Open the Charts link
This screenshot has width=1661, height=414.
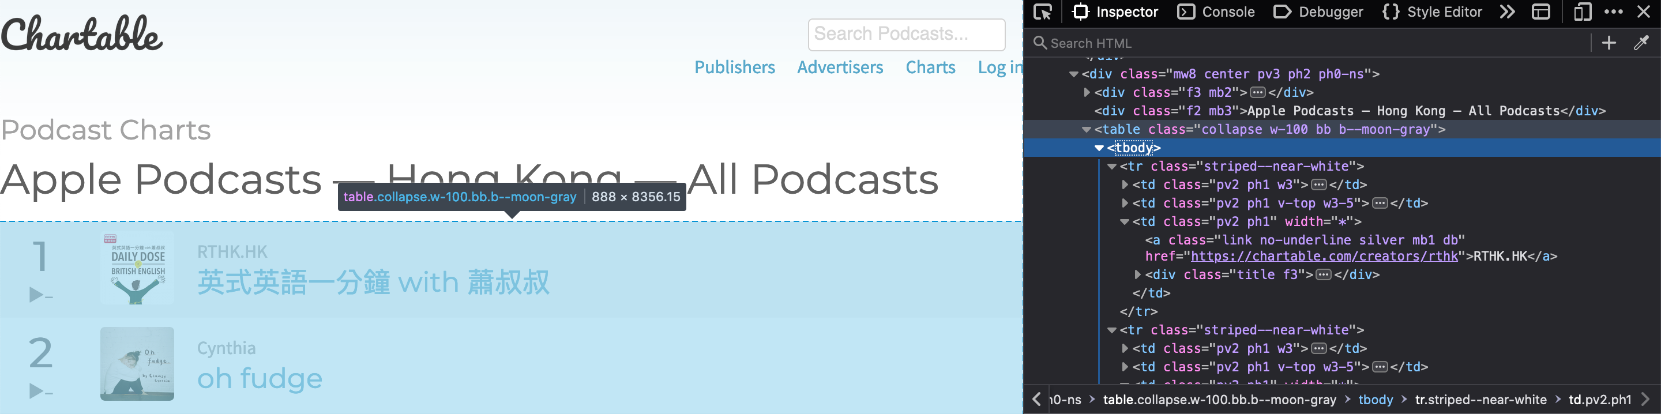(930, 67)
